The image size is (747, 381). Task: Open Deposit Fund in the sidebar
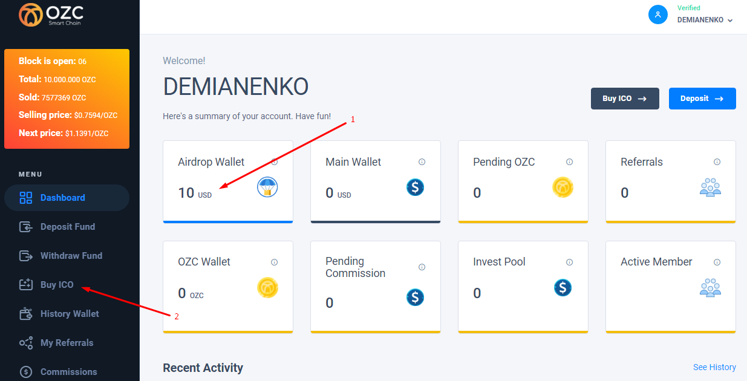click(67, 227)
